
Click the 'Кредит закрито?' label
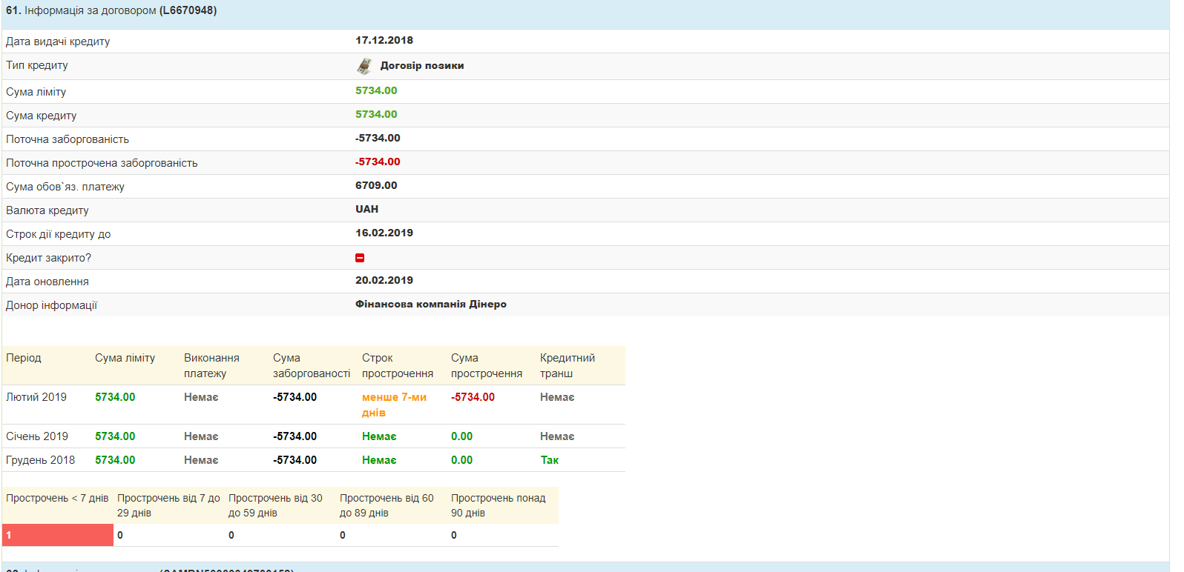tap(49, 258)
